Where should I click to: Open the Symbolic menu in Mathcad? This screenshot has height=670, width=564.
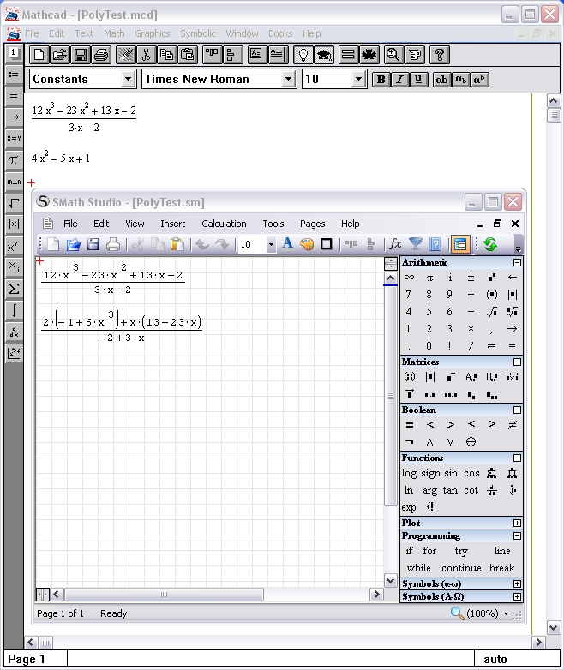197,33
